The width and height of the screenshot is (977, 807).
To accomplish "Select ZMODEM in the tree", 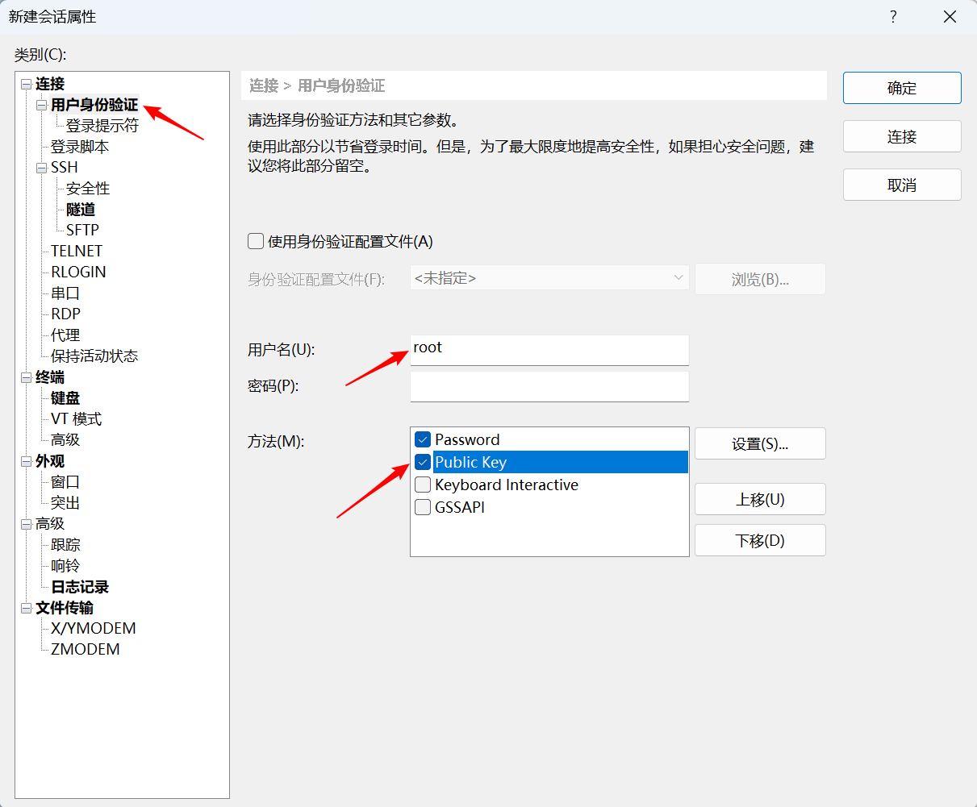I will [x=85, y=650].
